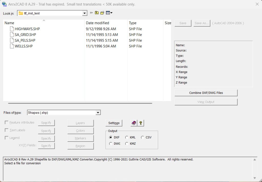Select the SA_GRID.SHP file name
This screenshot has width=262, height=182.
tap(25, 35)
